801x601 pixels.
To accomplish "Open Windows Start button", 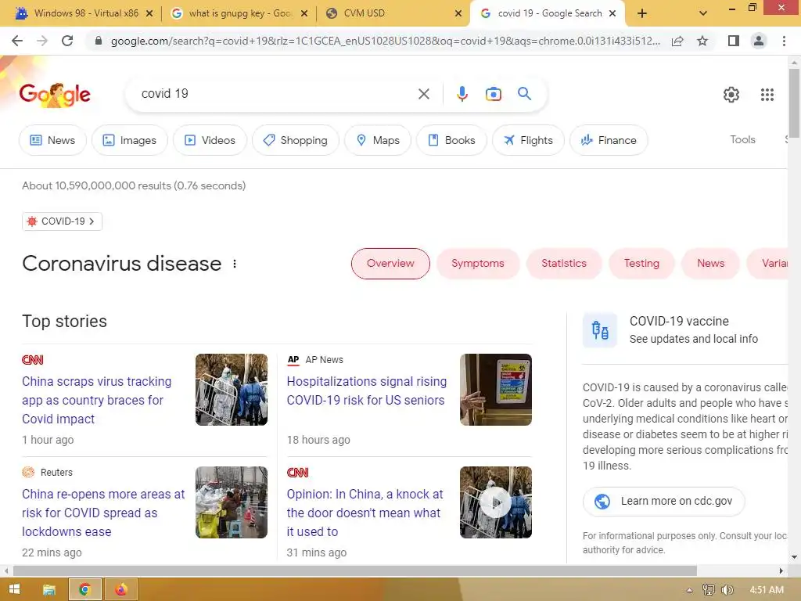I will (14, 589).
